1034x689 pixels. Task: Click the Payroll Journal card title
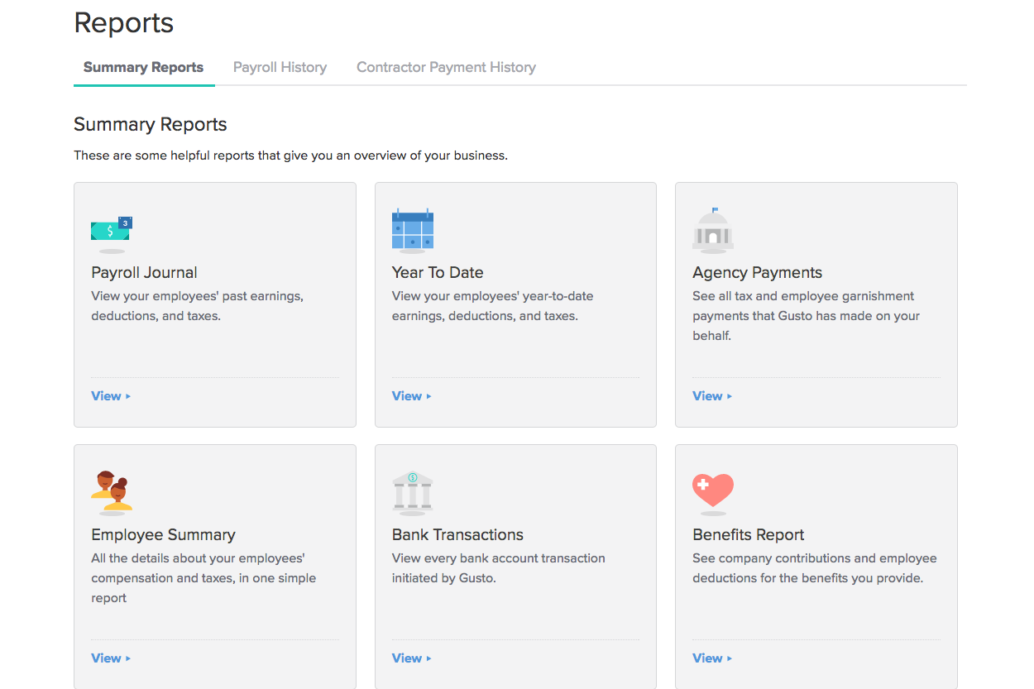pyautogui.click(x=144, y=272)
